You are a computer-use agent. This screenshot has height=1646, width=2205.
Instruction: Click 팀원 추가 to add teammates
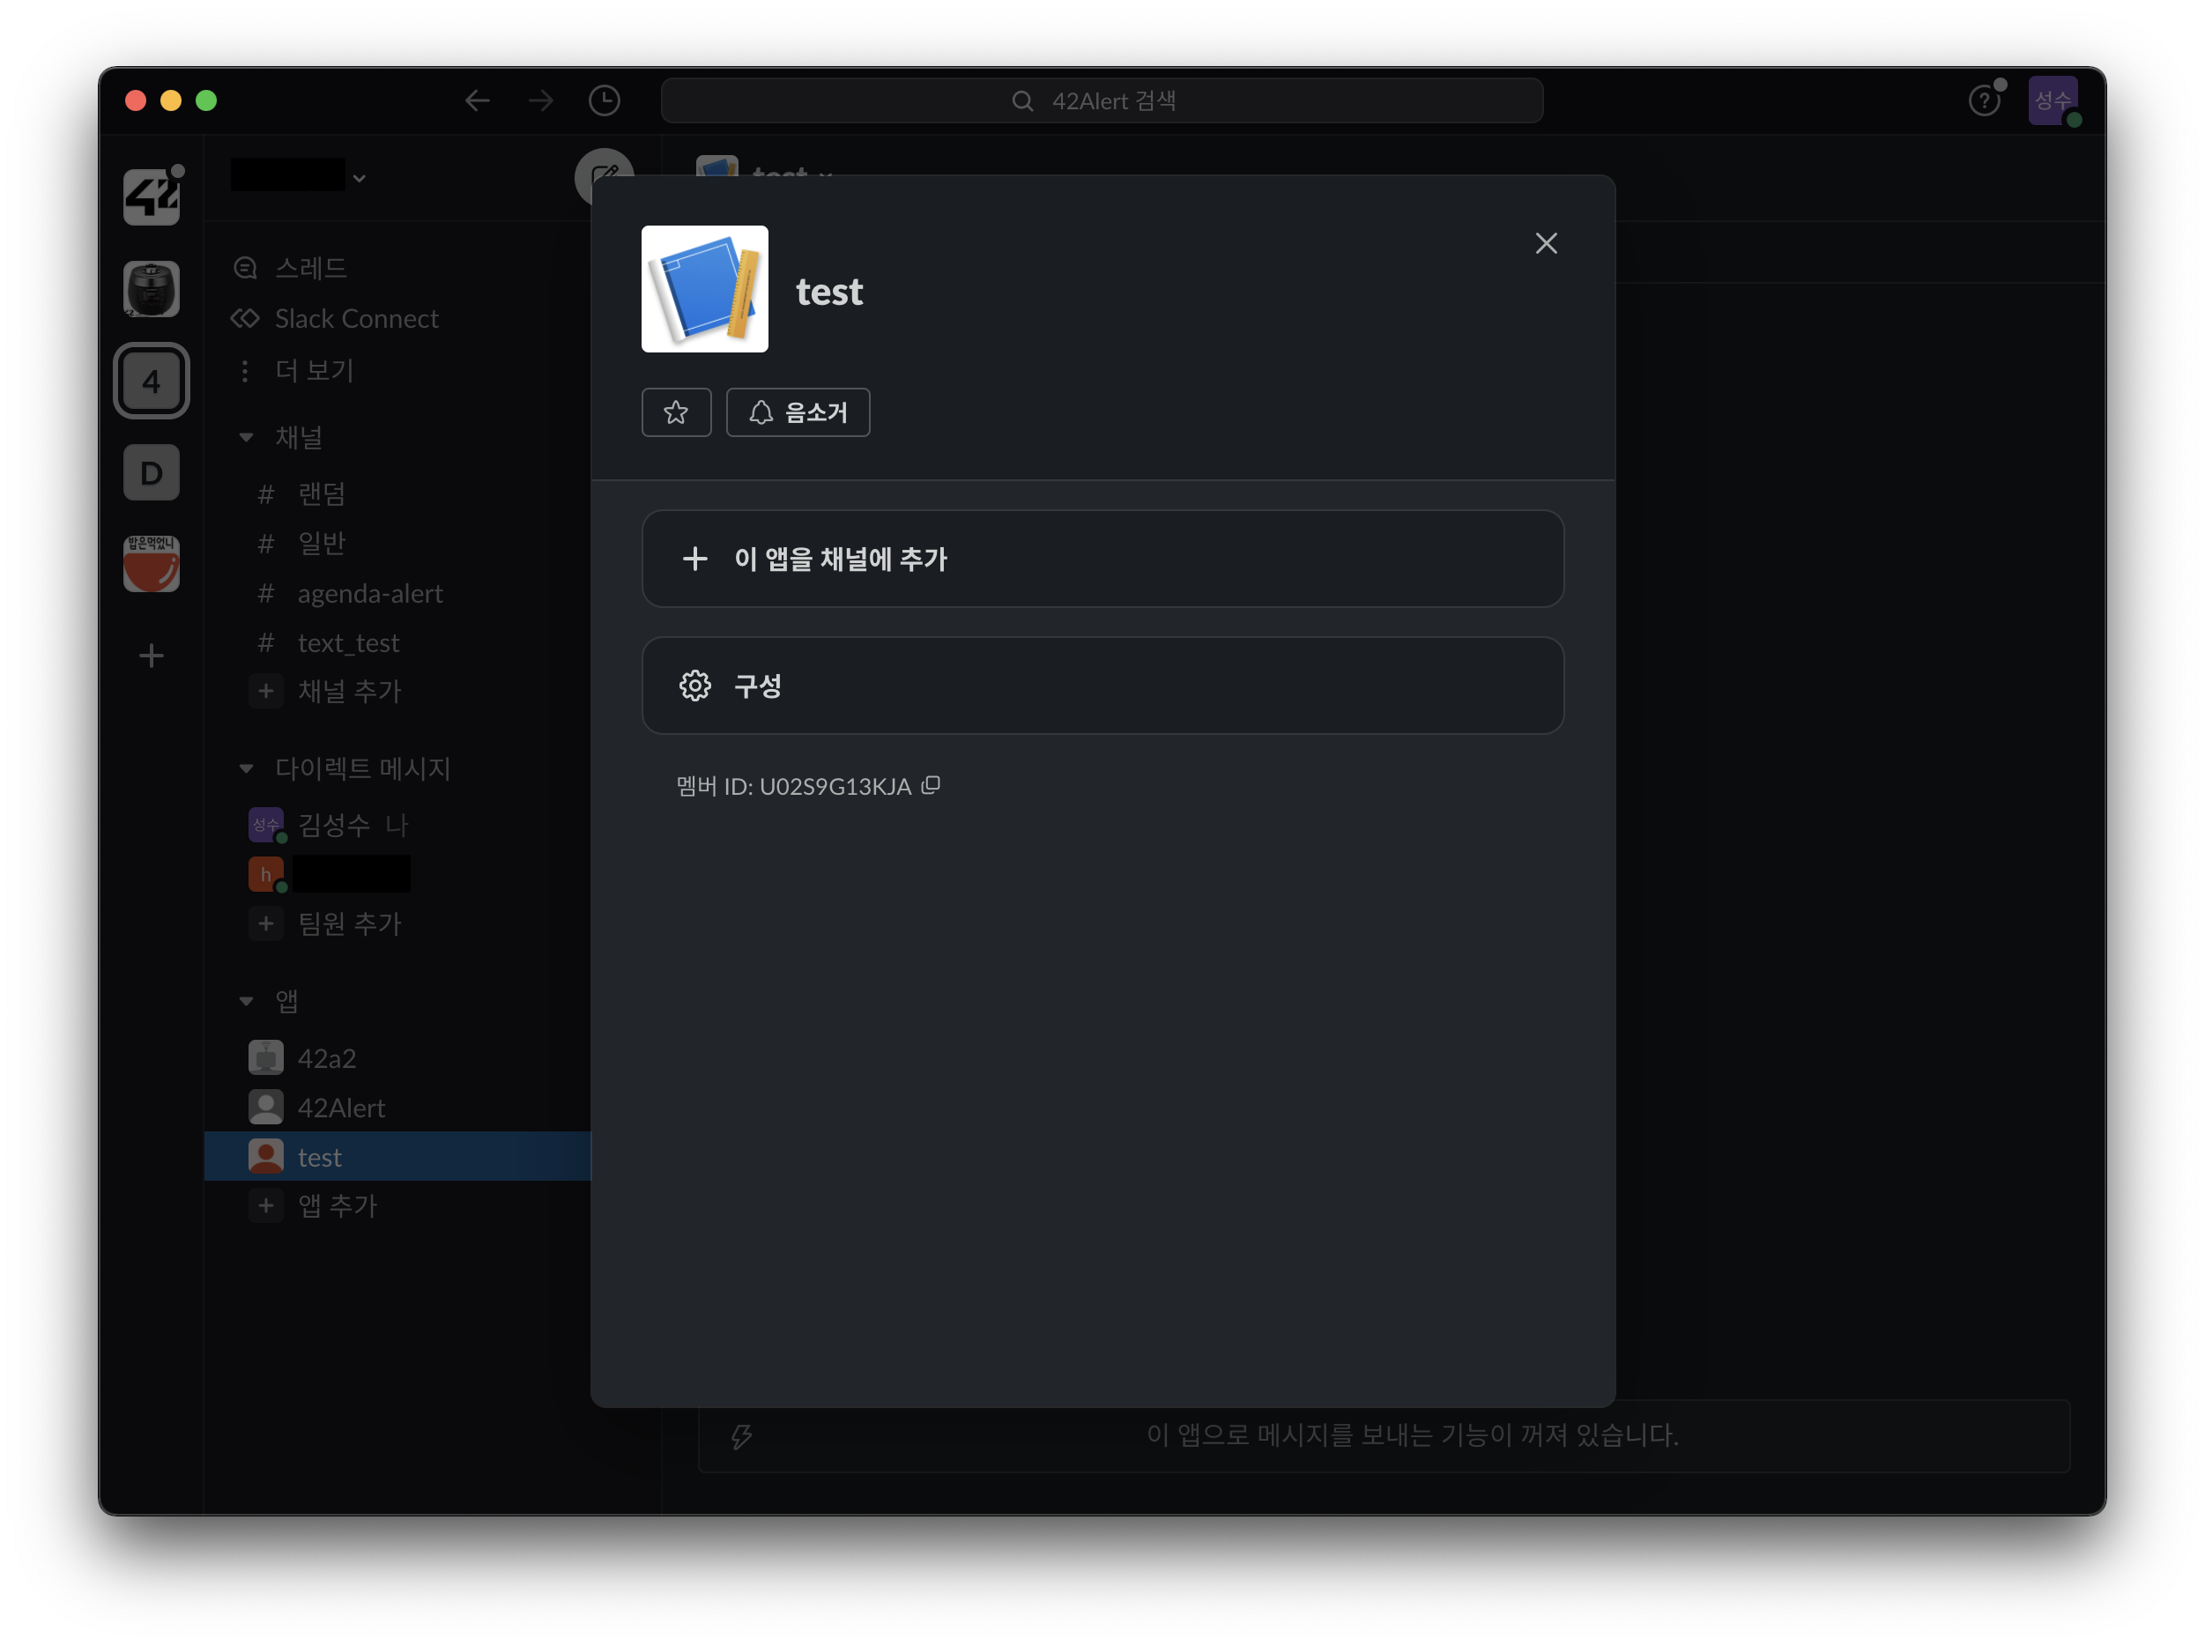click(x=349, y=923)
